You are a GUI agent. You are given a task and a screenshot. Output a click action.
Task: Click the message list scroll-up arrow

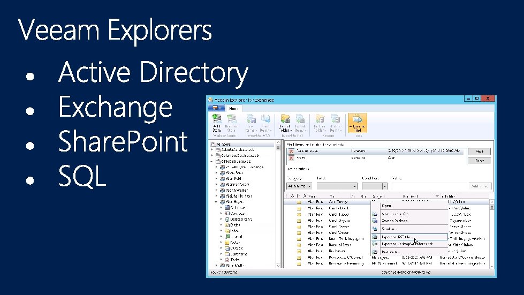[x=491, y=202]
